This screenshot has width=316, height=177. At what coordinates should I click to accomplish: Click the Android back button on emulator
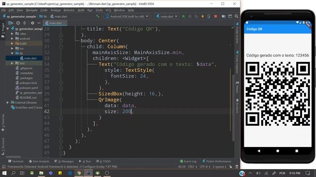(259, 151)
